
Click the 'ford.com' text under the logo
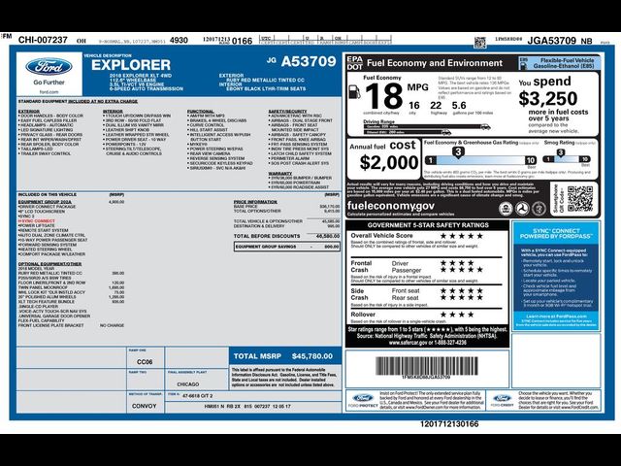click(x=49, y=92)
